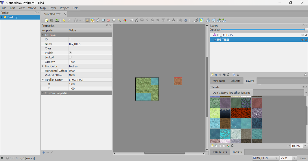The image size is (308, 161).
Task: Open the Mini-map panel tab
Action: click(x=218, y=81)
